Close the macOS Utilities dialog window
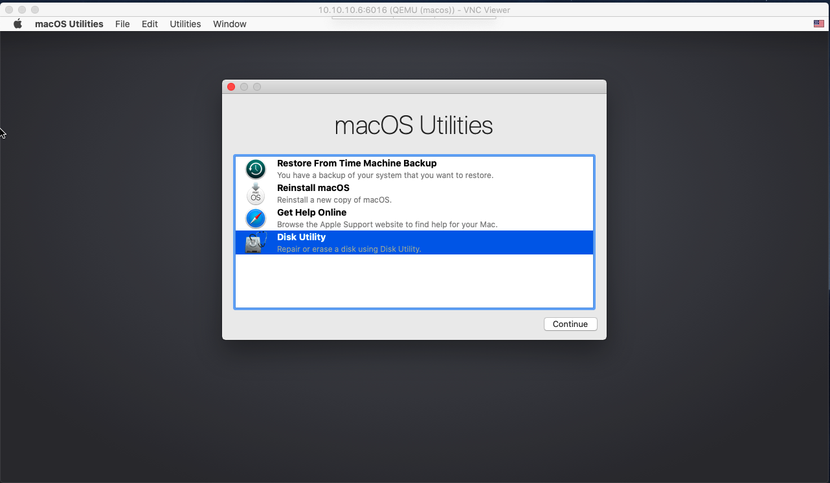This screenshot has width=830, height=483. coord(231,87)
